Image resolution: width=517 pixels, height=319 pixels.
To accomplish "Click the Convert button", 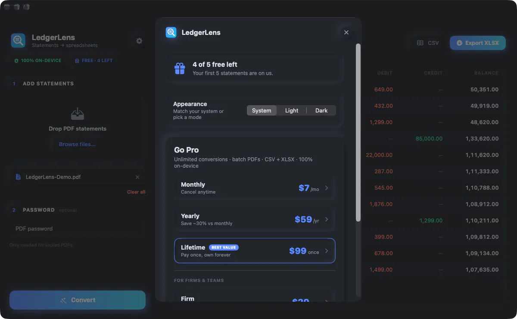I will point(78,300).
